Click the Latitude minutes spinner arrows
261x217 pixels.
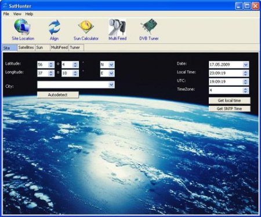coord(75,65)
